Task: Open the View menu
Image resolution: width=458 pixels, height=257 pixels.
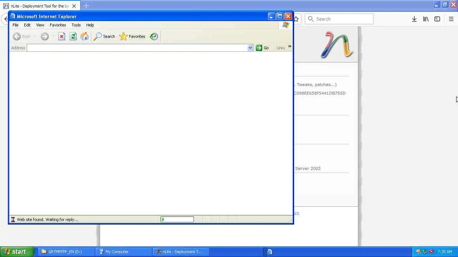Action: [x=40, y=25]
